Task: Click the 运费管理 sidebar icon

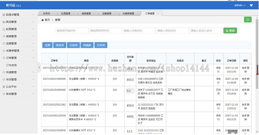Action: (4, 44)
